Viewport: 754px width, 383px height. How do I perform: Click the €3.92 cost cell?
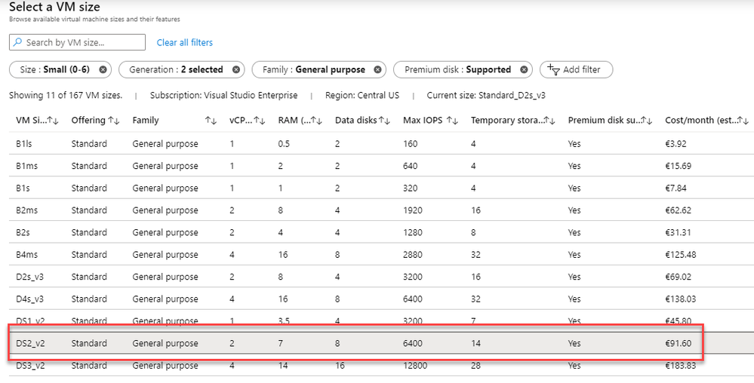pos(676,143)
